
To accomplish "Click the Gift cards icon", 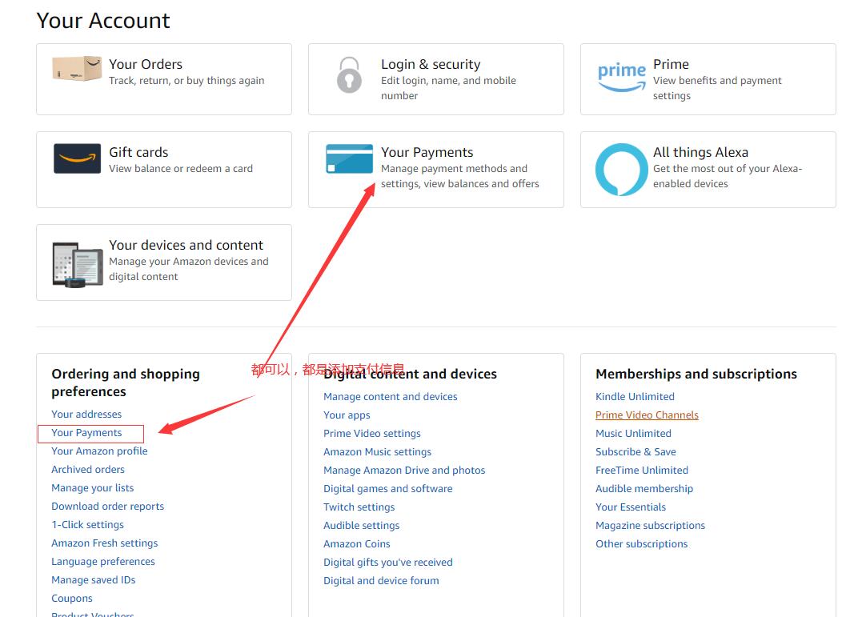I will point(77,158).
